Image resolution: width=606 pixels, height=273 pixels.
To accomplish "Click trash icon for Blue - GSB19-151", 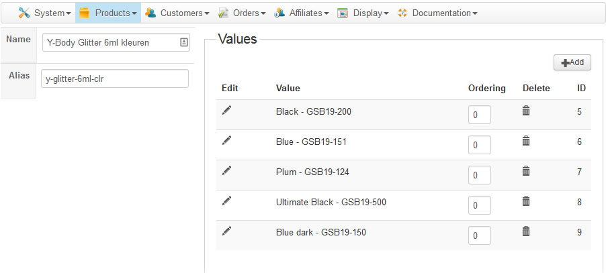I will [526, 141].
